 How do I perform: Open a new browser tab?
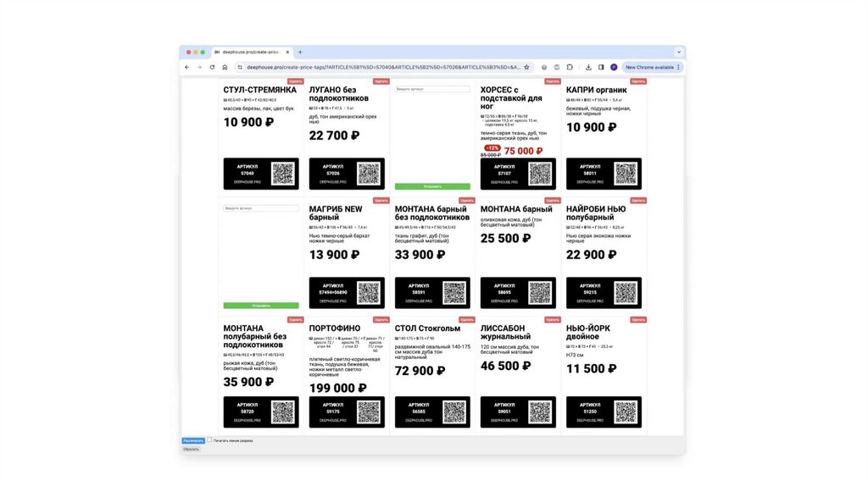point(300,52)
